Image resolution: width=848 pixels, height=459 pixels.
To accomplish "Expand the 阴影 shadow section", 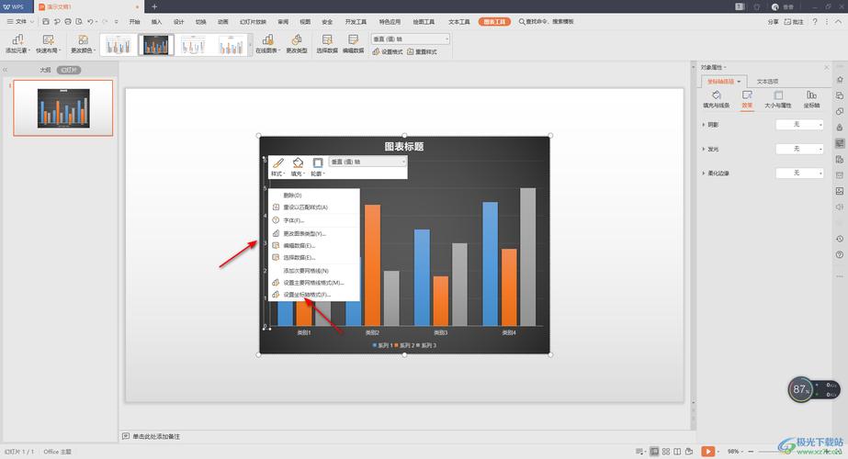I will click(x=704, y=124).
